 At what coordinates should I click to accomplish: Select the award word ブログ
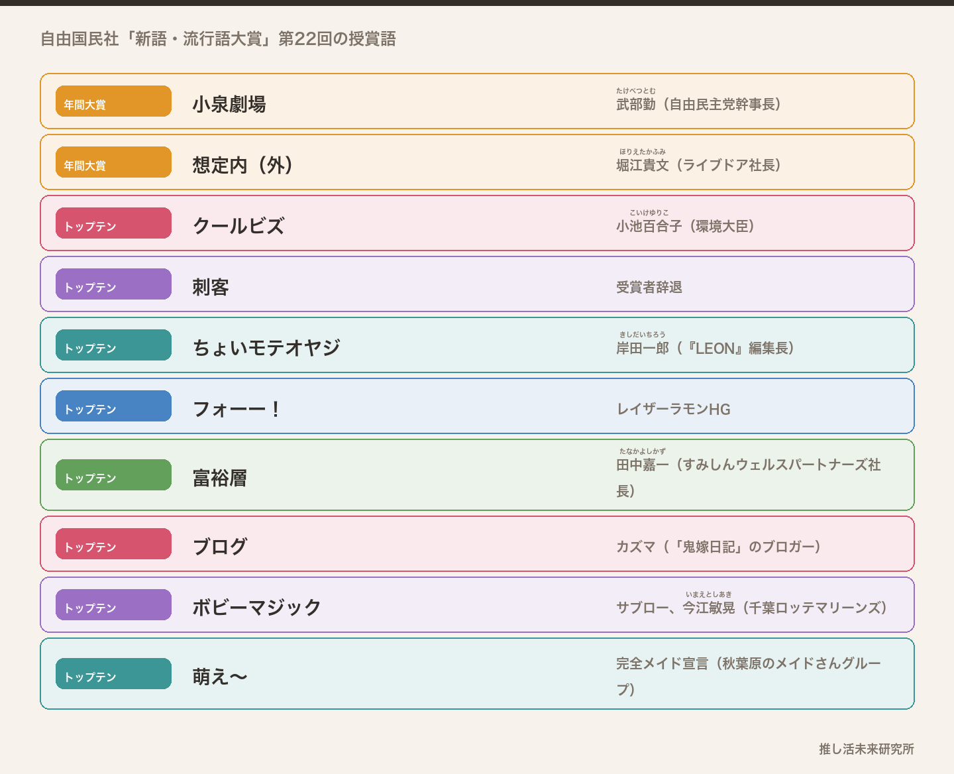(220, 547)
